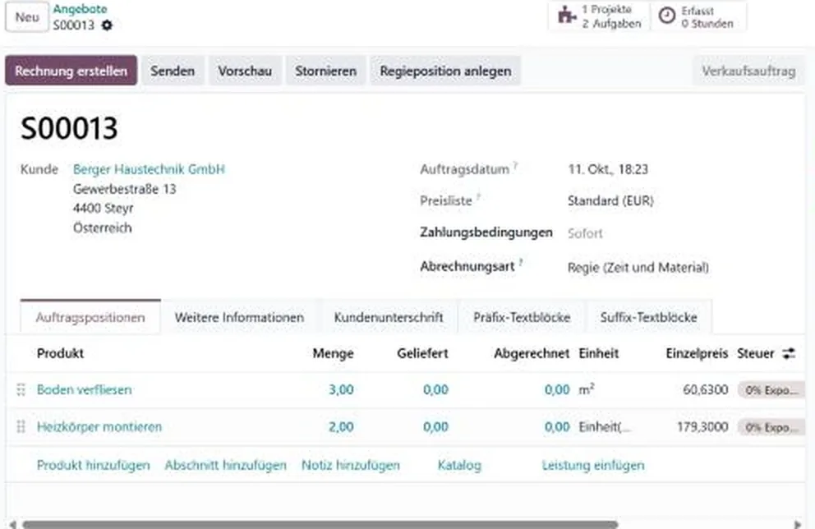Screen dimensions: 815x529
Task: Open the Vorschau preview button
Action: coord(245,71)
